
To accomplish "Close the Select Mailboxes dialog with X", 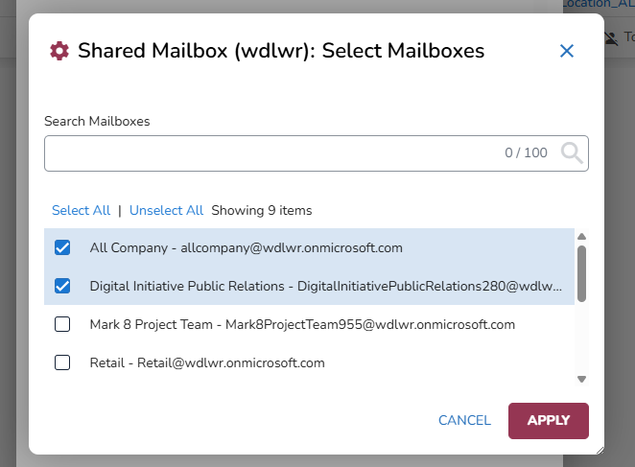I will [567, 51].
